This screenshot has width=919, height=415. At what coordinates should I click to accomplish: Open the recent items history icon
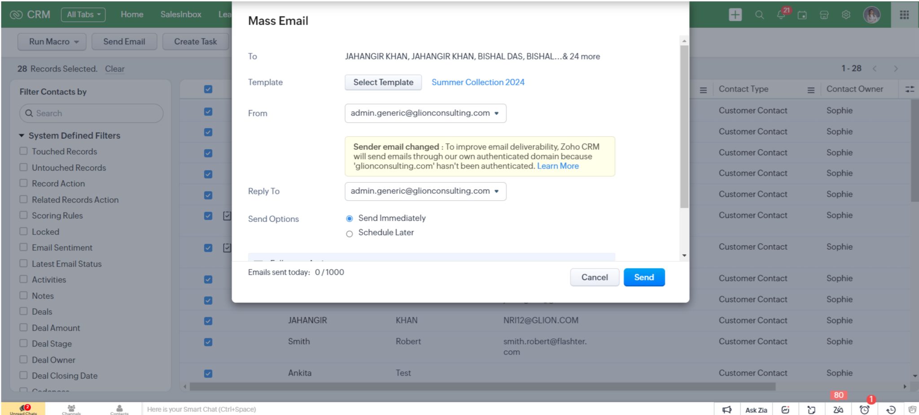pos(891,410)
